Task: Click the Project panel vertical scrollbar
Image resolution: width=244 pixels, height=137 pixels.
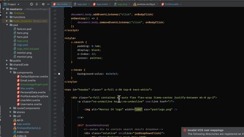Action: coord(50,50)
